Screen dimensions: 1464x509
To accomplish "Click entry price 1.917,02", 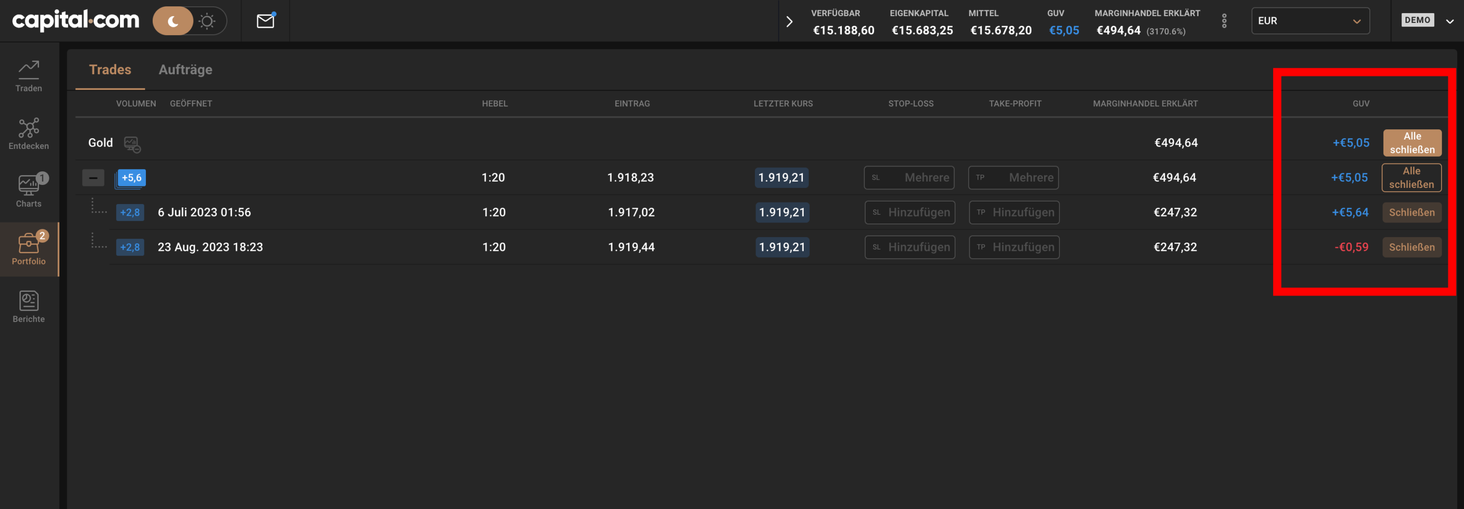I will coord(631,212).
